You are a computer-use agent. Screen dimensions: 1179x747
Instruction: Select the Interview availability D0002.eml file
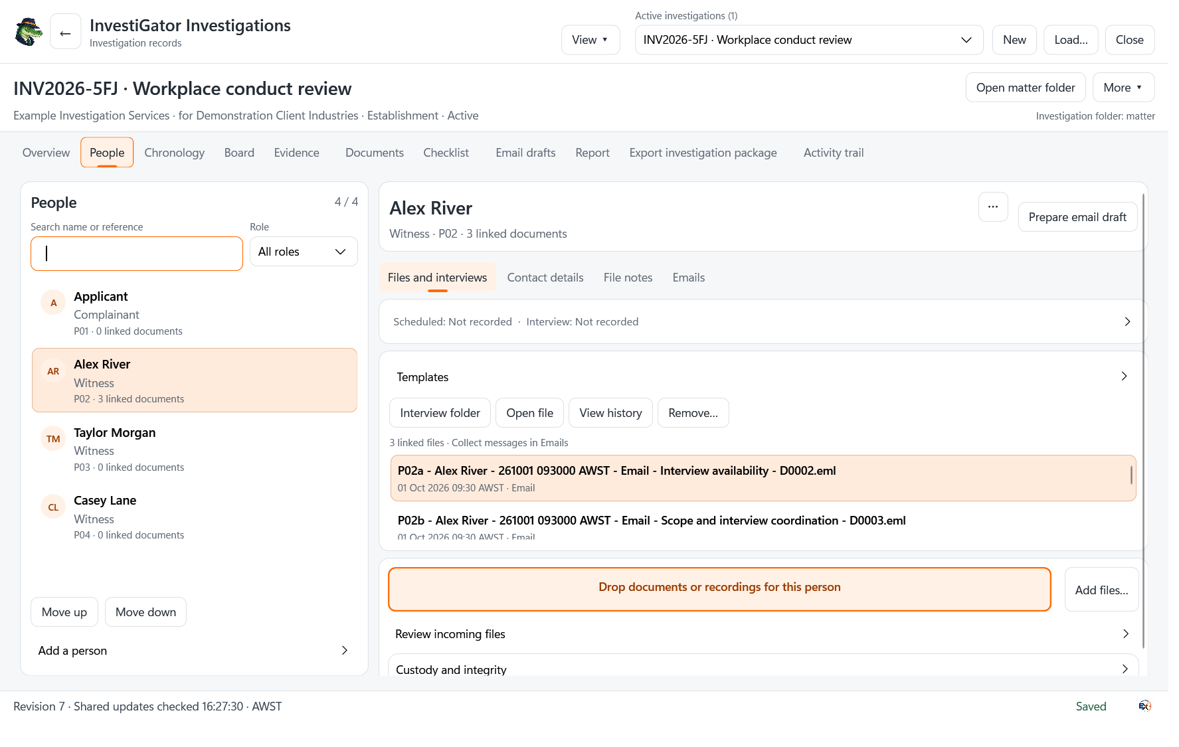763,478
